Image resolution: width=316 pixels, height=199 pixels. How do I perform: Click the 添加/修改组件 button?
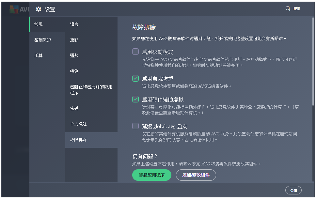click(196, 175)
